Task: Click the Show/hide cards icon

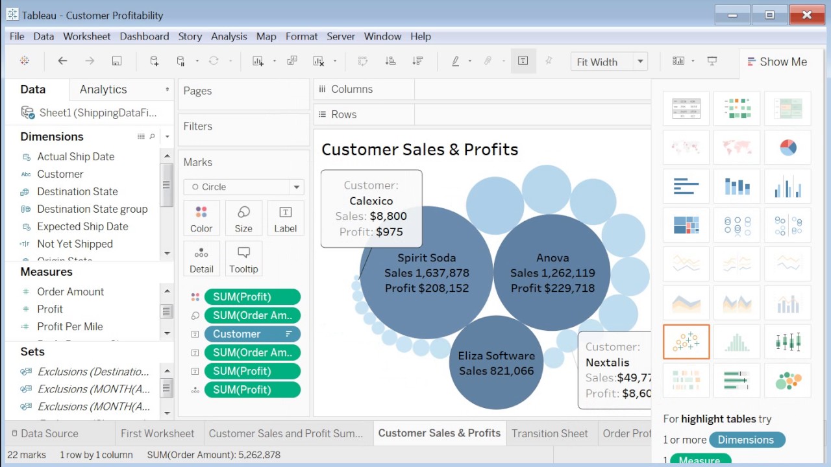Action: (x=678, y=61)
